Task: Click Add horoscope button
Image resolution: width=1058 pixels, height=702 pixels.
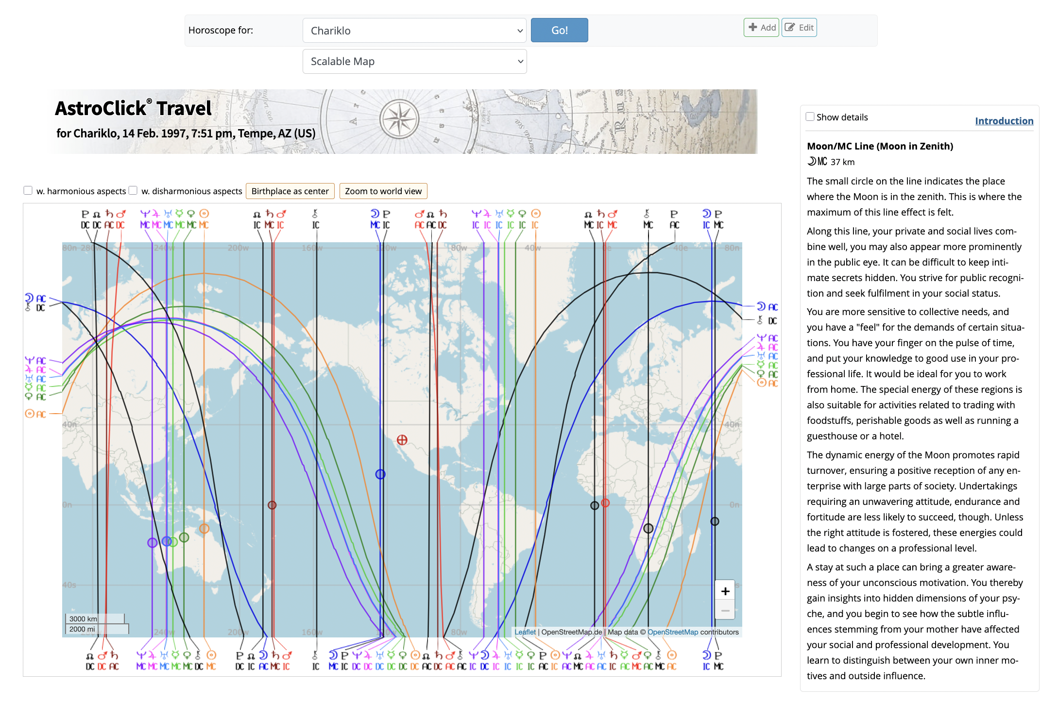Action: tap(761, 28)
